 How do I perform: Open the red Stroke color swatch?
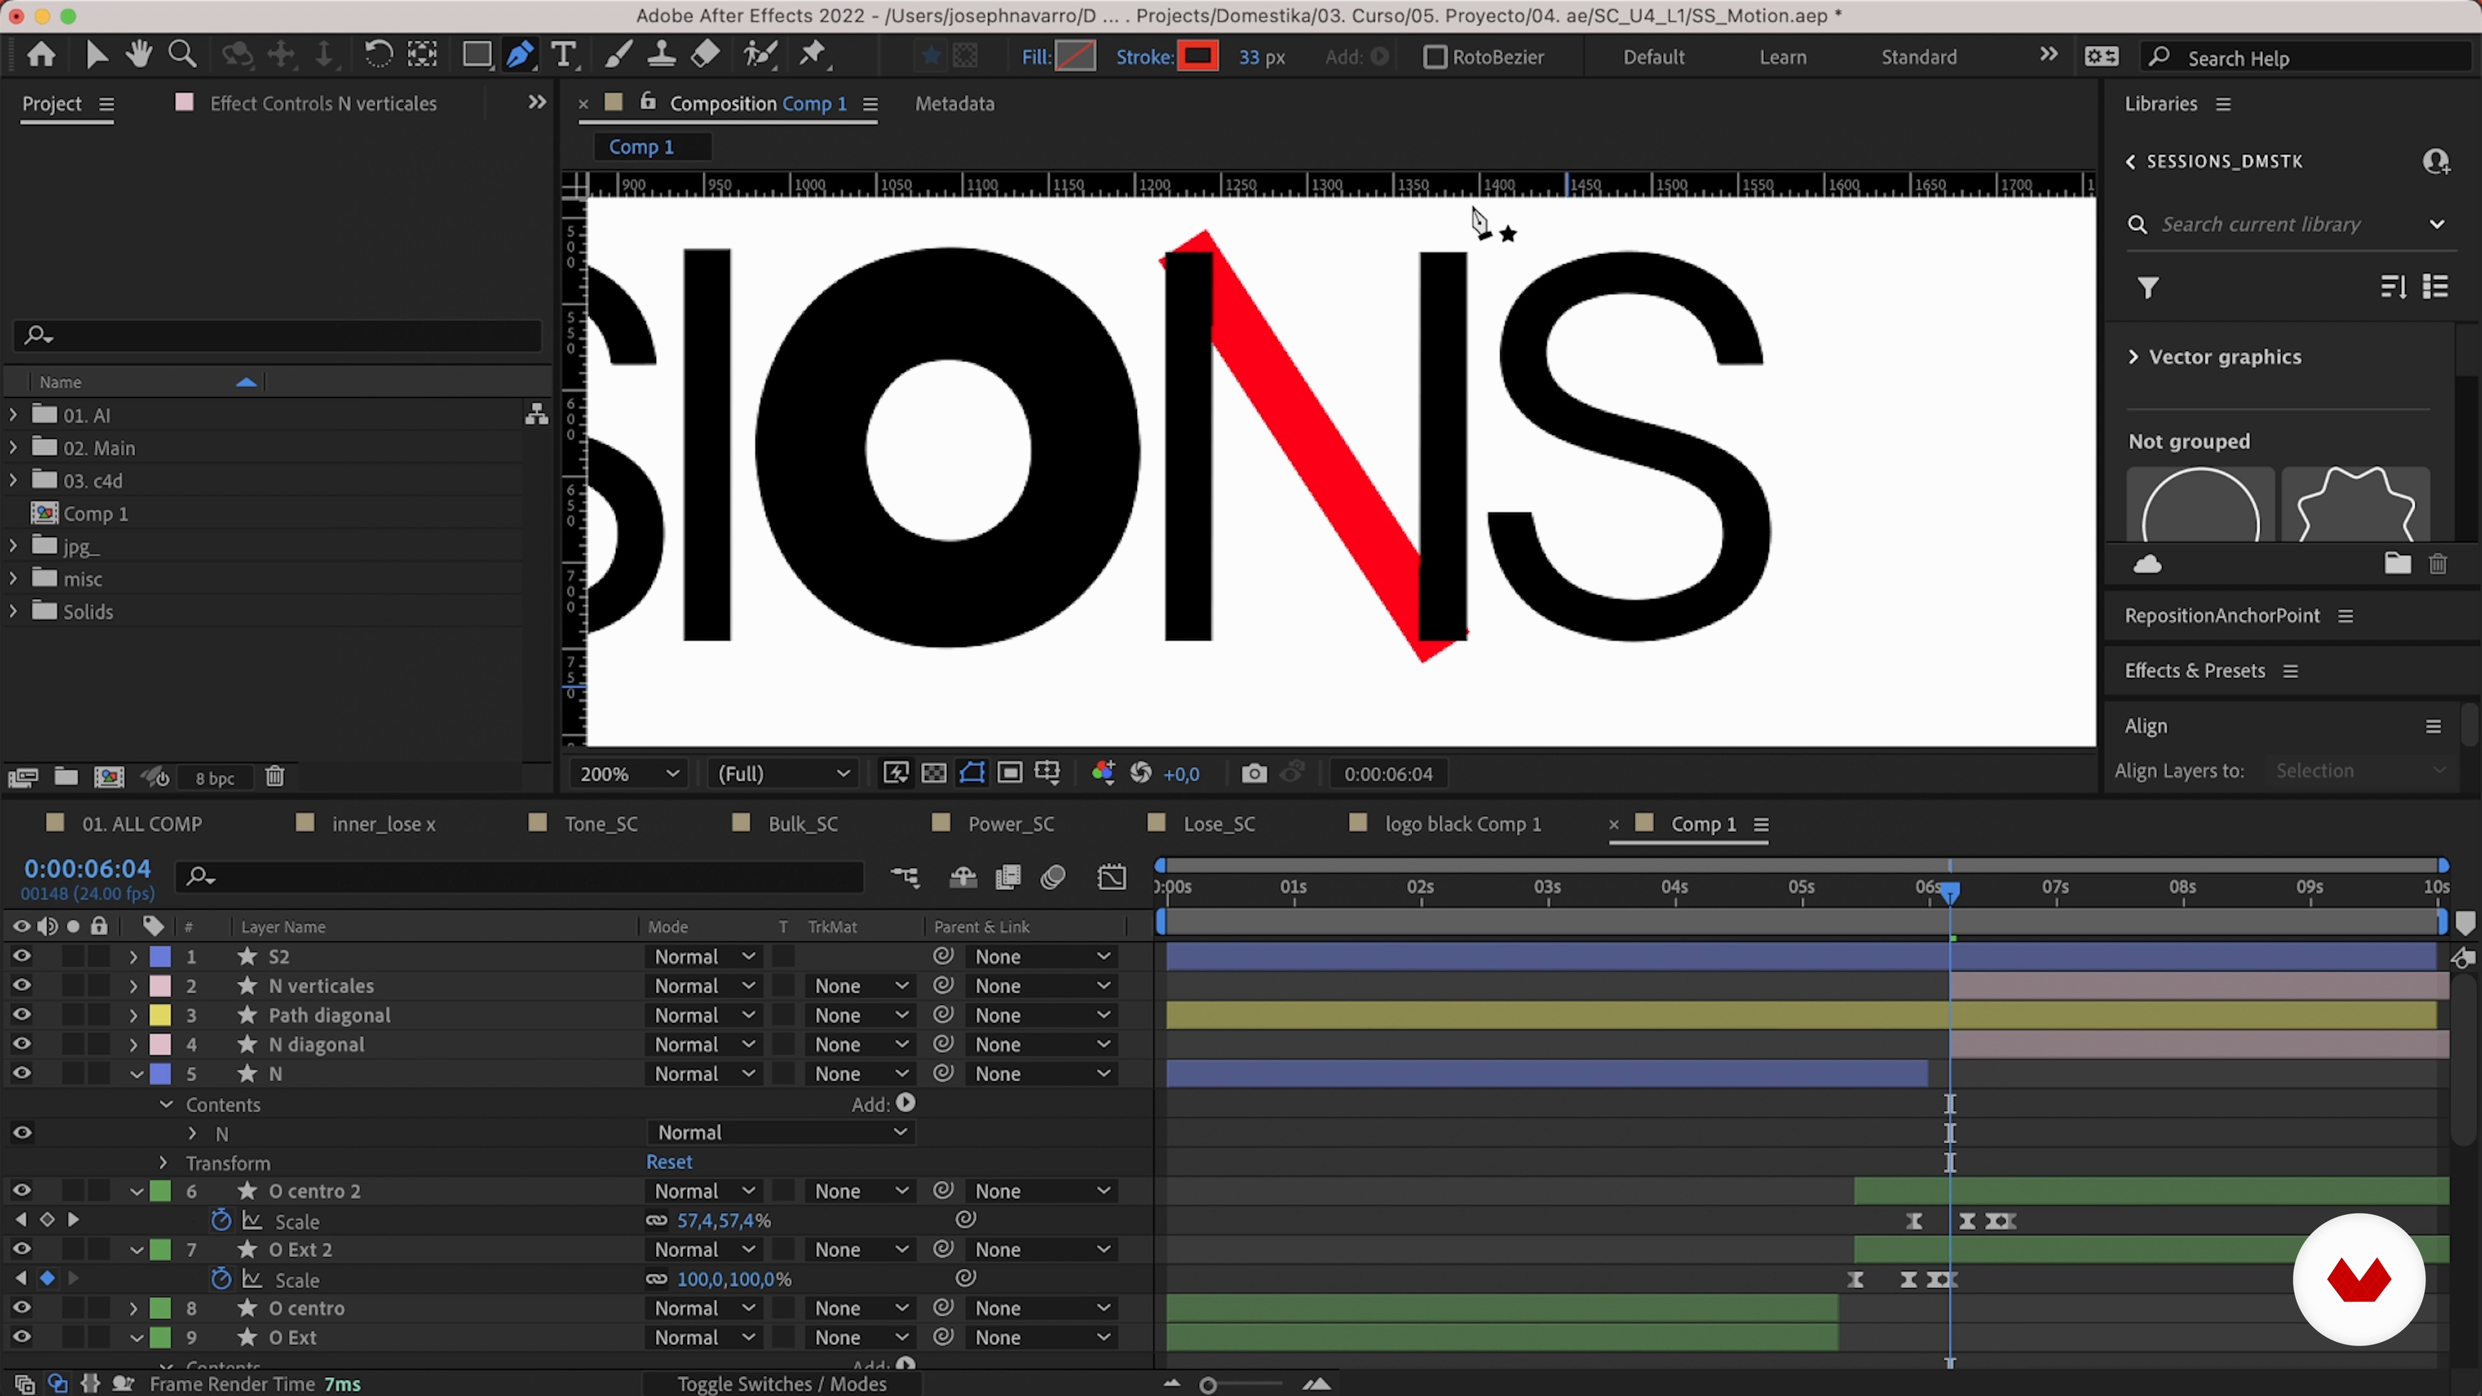pyautogui.click(x=1198, y=57)
